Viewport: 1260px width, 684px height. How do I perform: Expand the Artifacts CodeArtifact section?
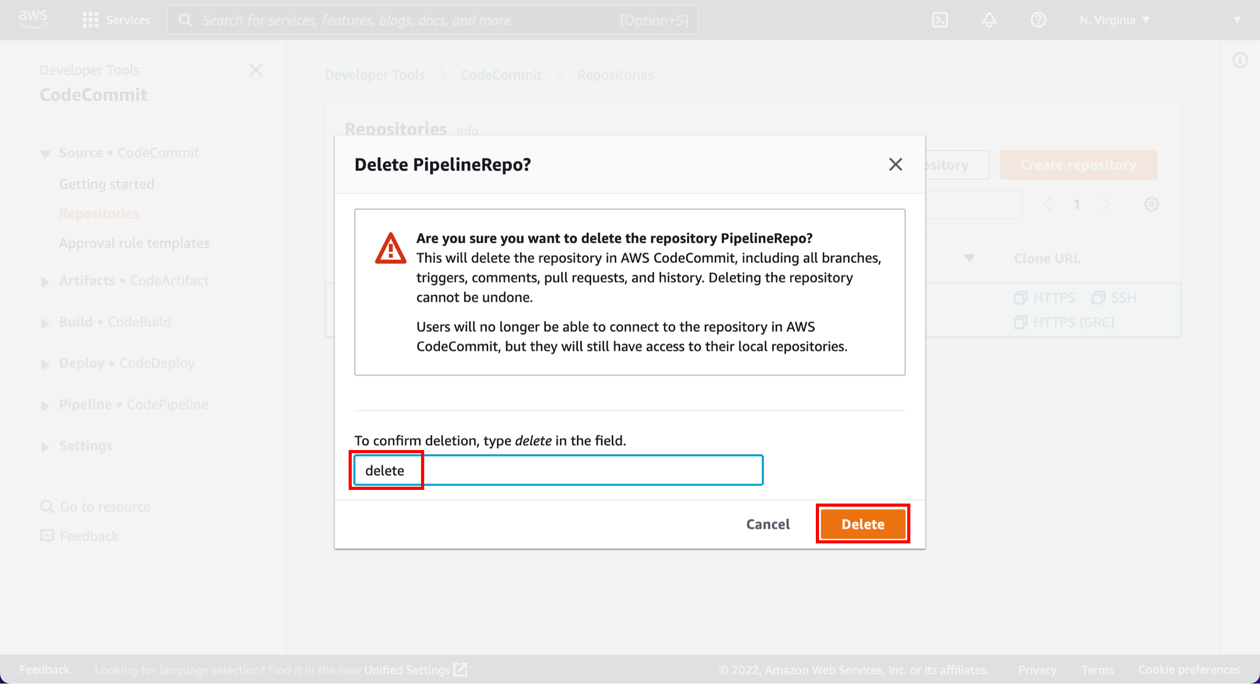tap(45, 282)
